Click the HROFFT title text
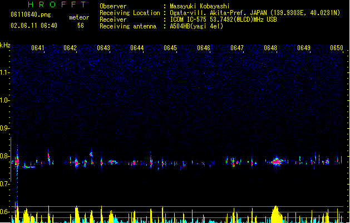 pos(57,4)
